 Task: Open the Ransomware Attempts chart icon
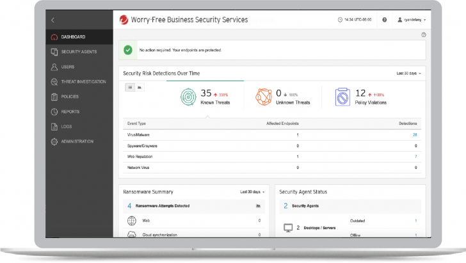[258, 205]
